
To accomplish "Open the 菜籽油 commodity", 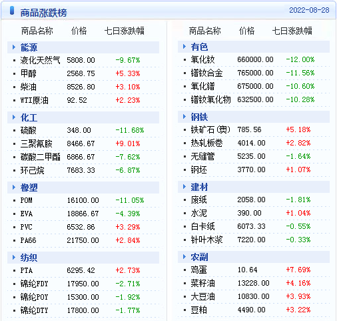I will point(202,283).
